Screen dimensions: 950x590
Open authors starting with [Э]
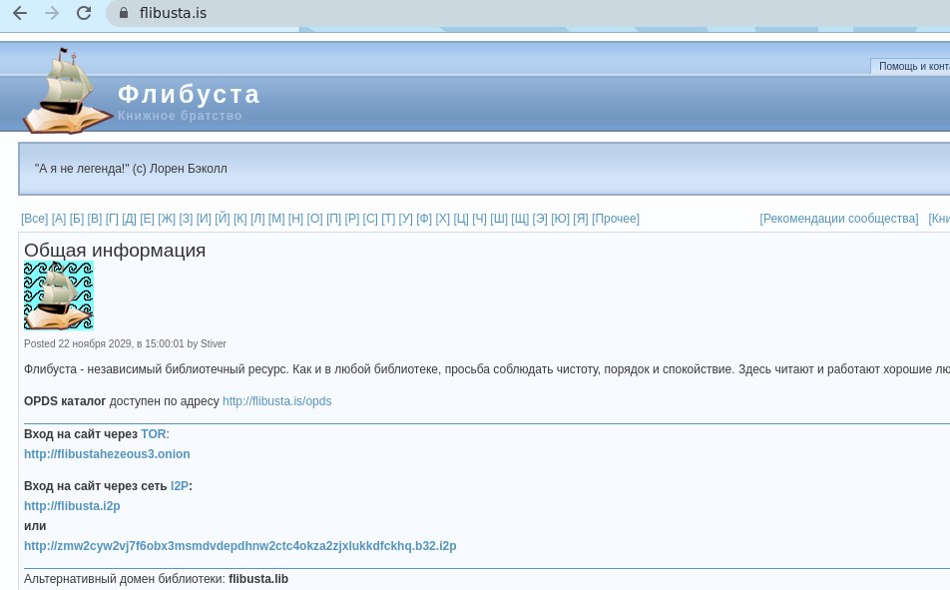(x=540, y=219)
